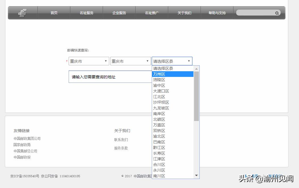299x188 pixels.
Task: Select 首页 in the navigation bar
Action: tap(54, 13)
